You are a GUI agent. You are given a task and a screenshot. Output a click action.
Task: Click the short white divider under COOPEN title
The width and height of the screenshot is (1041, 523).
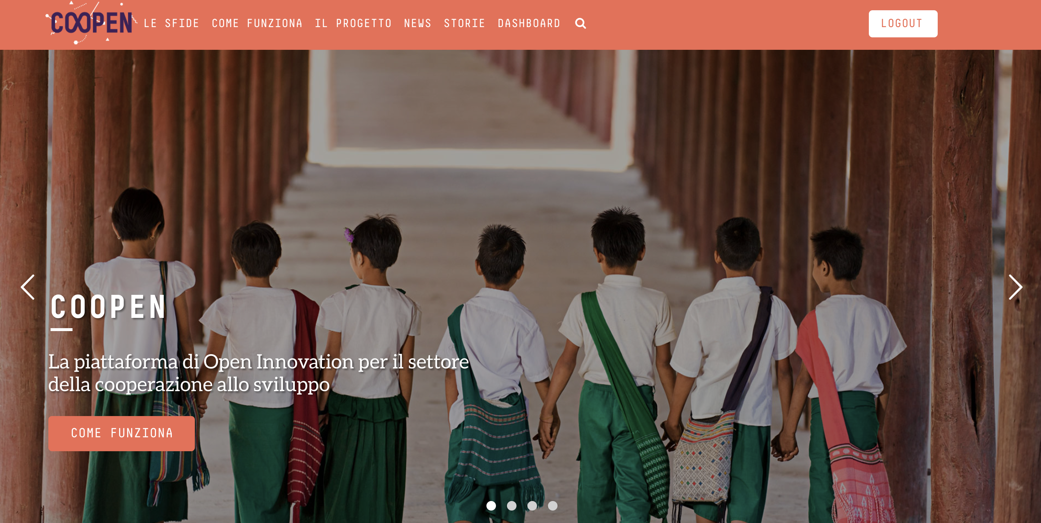[x=62, y=329]
